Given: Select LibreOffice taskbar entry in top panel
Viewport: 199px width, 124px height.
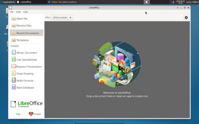Looking at the screenshot, I should (x=24, y=2).
